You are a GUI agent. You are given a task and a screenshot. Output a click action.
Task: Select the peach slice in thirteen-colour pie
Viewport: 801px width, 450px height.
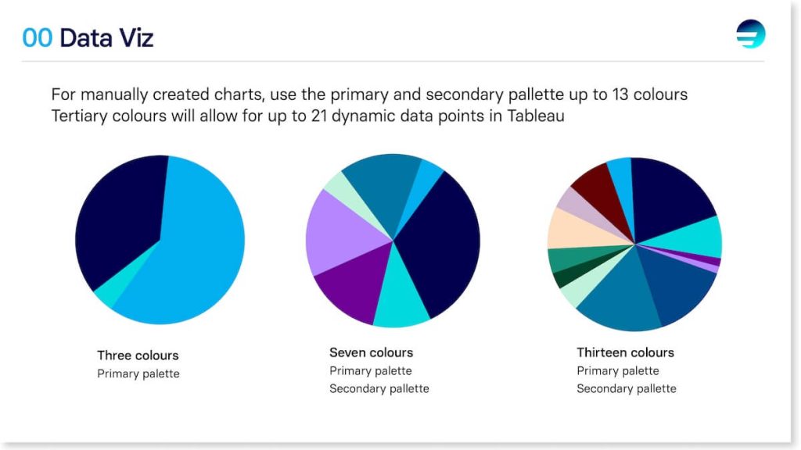(572, 230)
